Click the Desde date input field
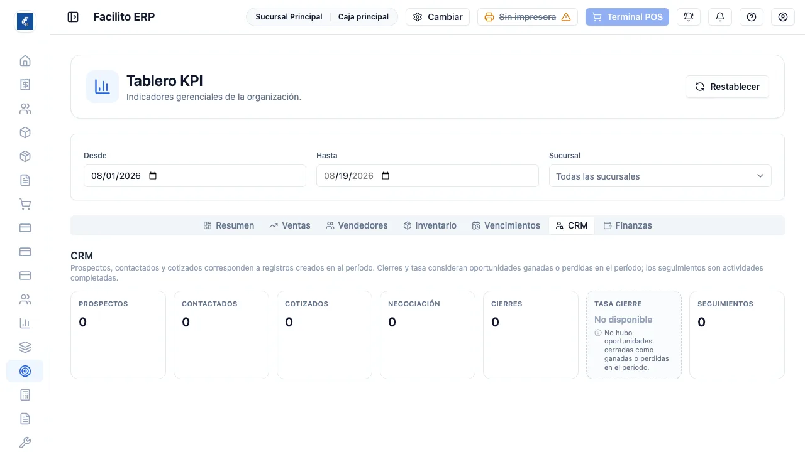Viewport: 805px width, 452px height. pyautogui.click(x=195, y=176)
